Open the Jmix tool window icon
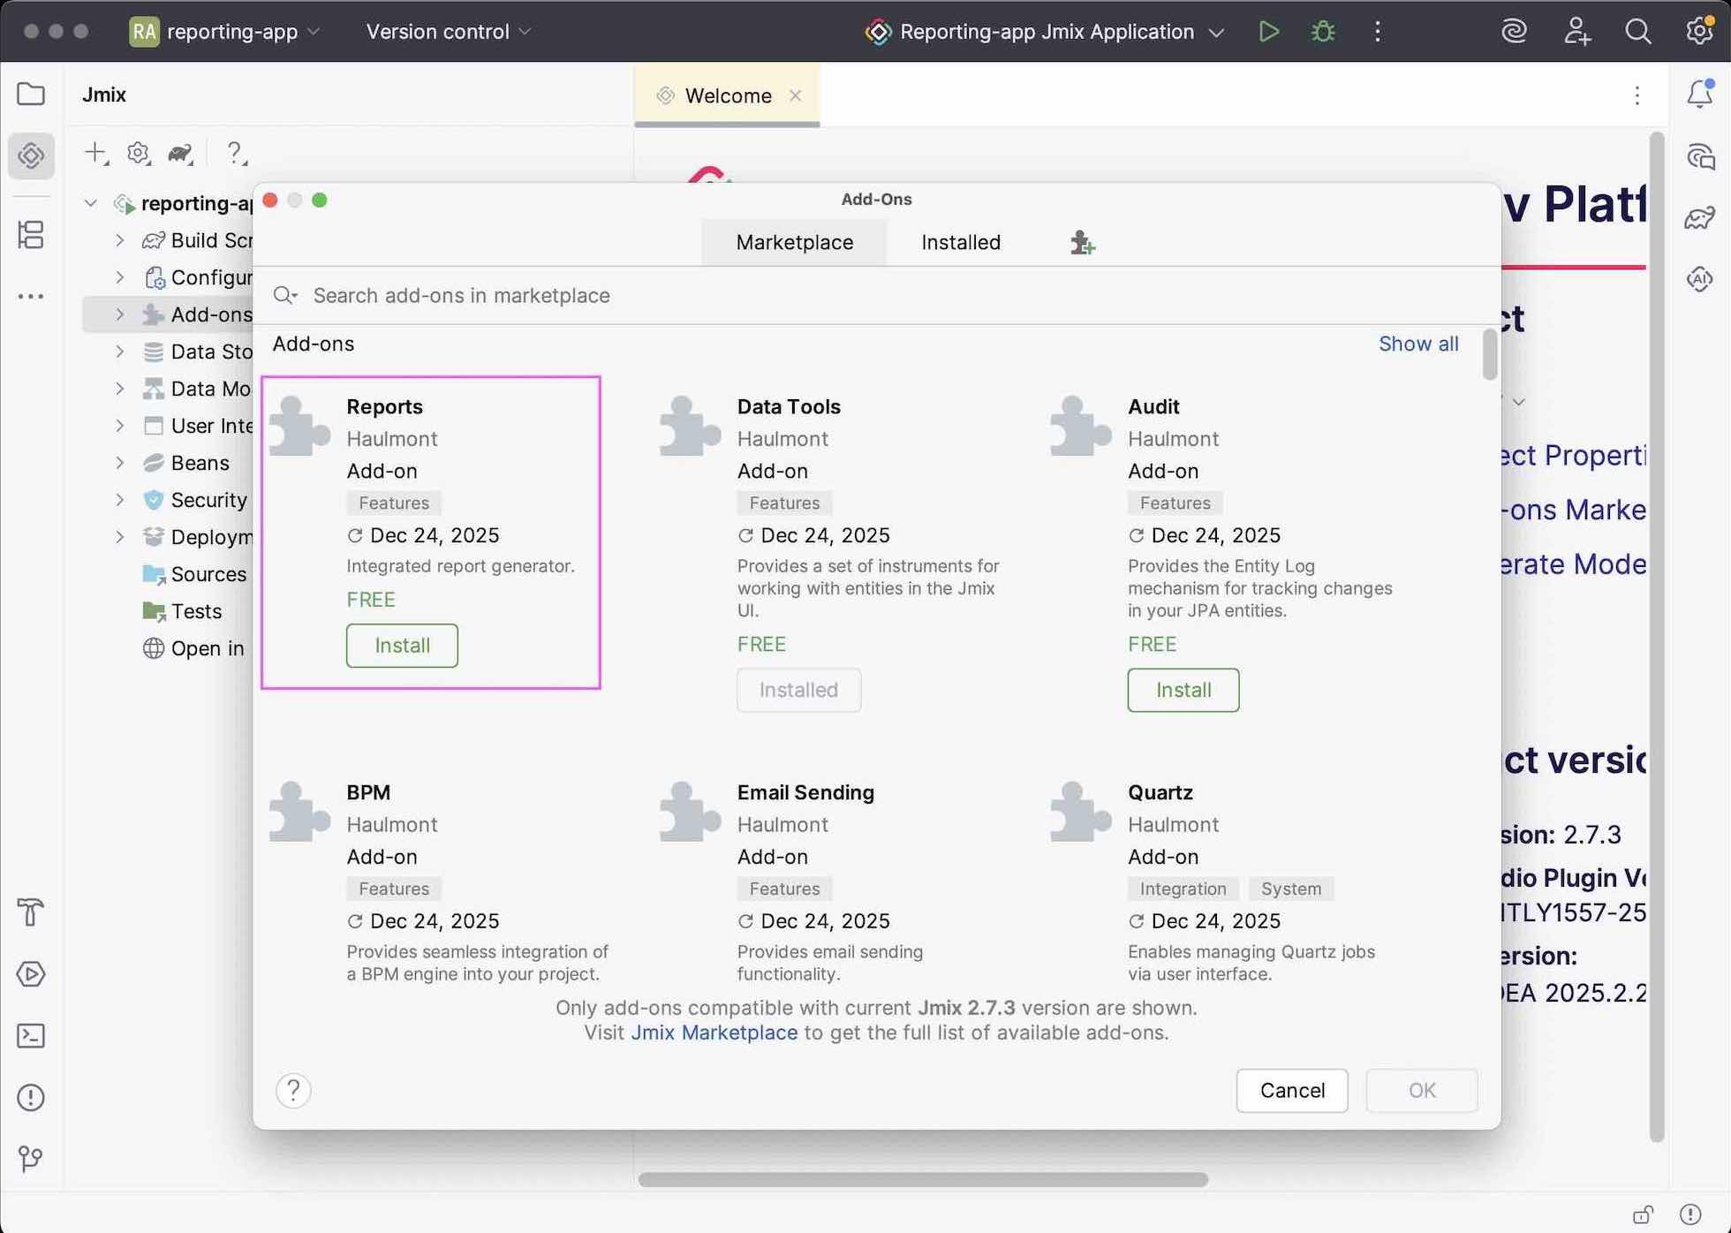Screen dimensions: 1731x1233 click(x=31, y=155)
